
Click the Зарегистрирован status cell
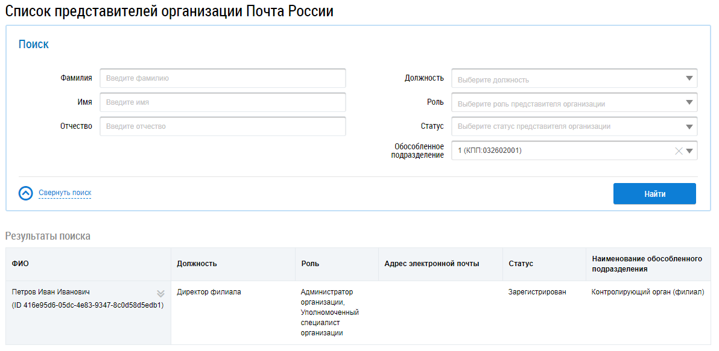[537, 292]
